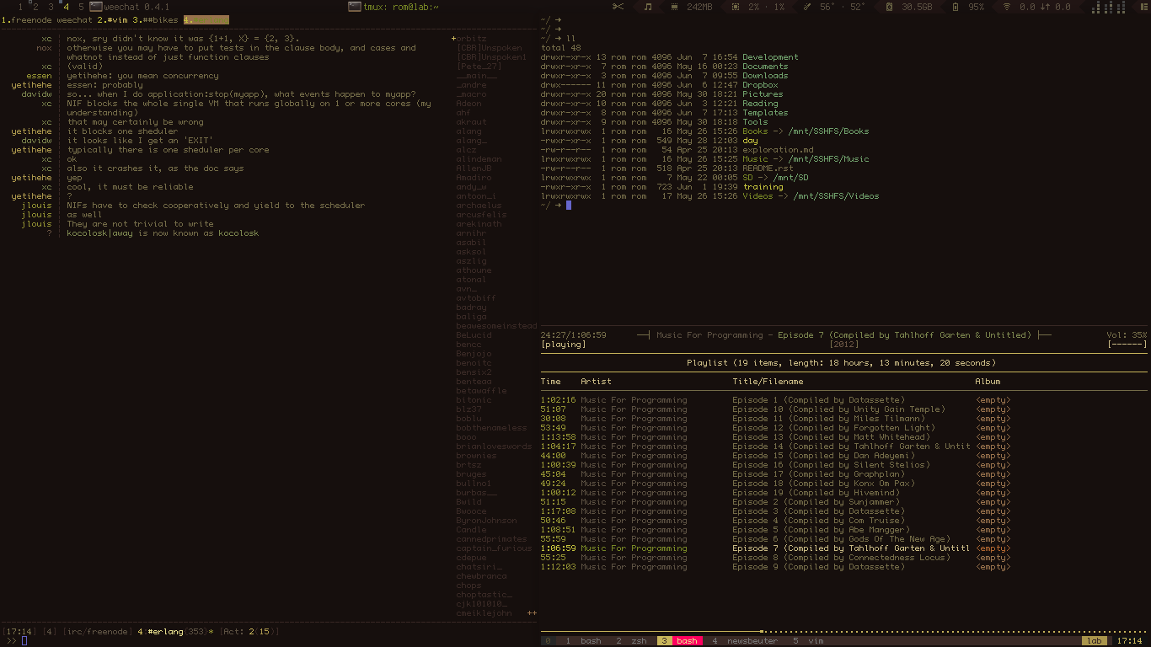Click the Vol: 35% indicator
The image size is (1151, 647).
click(x=1127, y=335)
